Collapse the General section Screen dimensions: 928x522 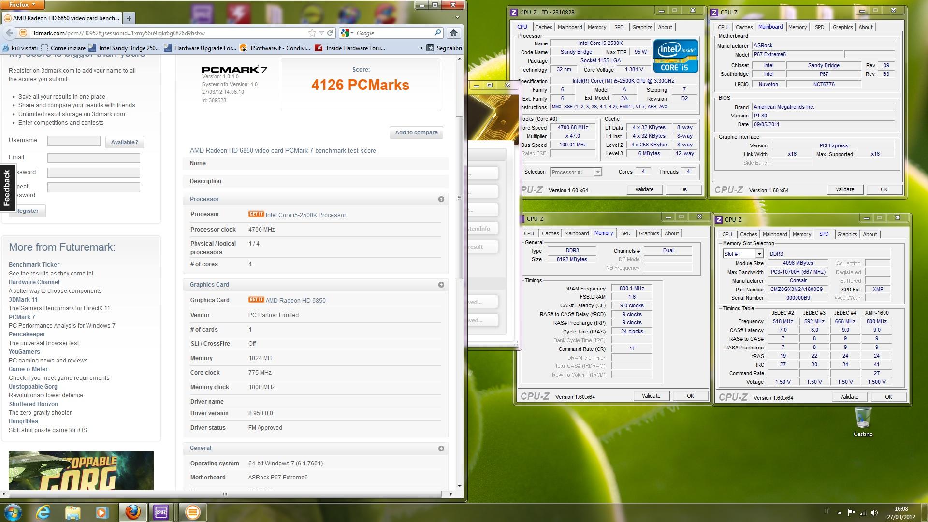coord(441,449)
